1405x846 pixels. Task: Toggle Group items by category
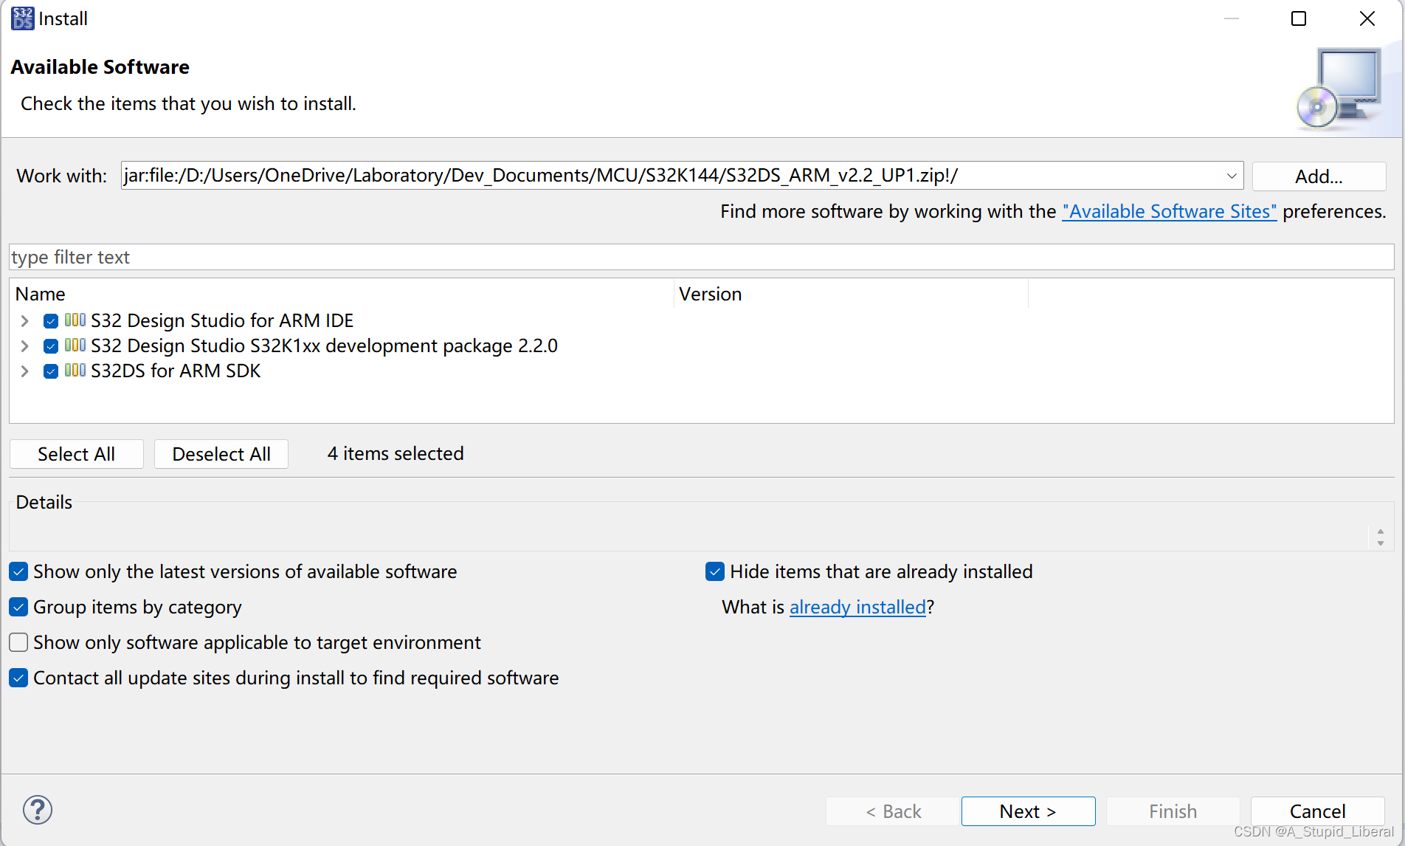(18, 607)
